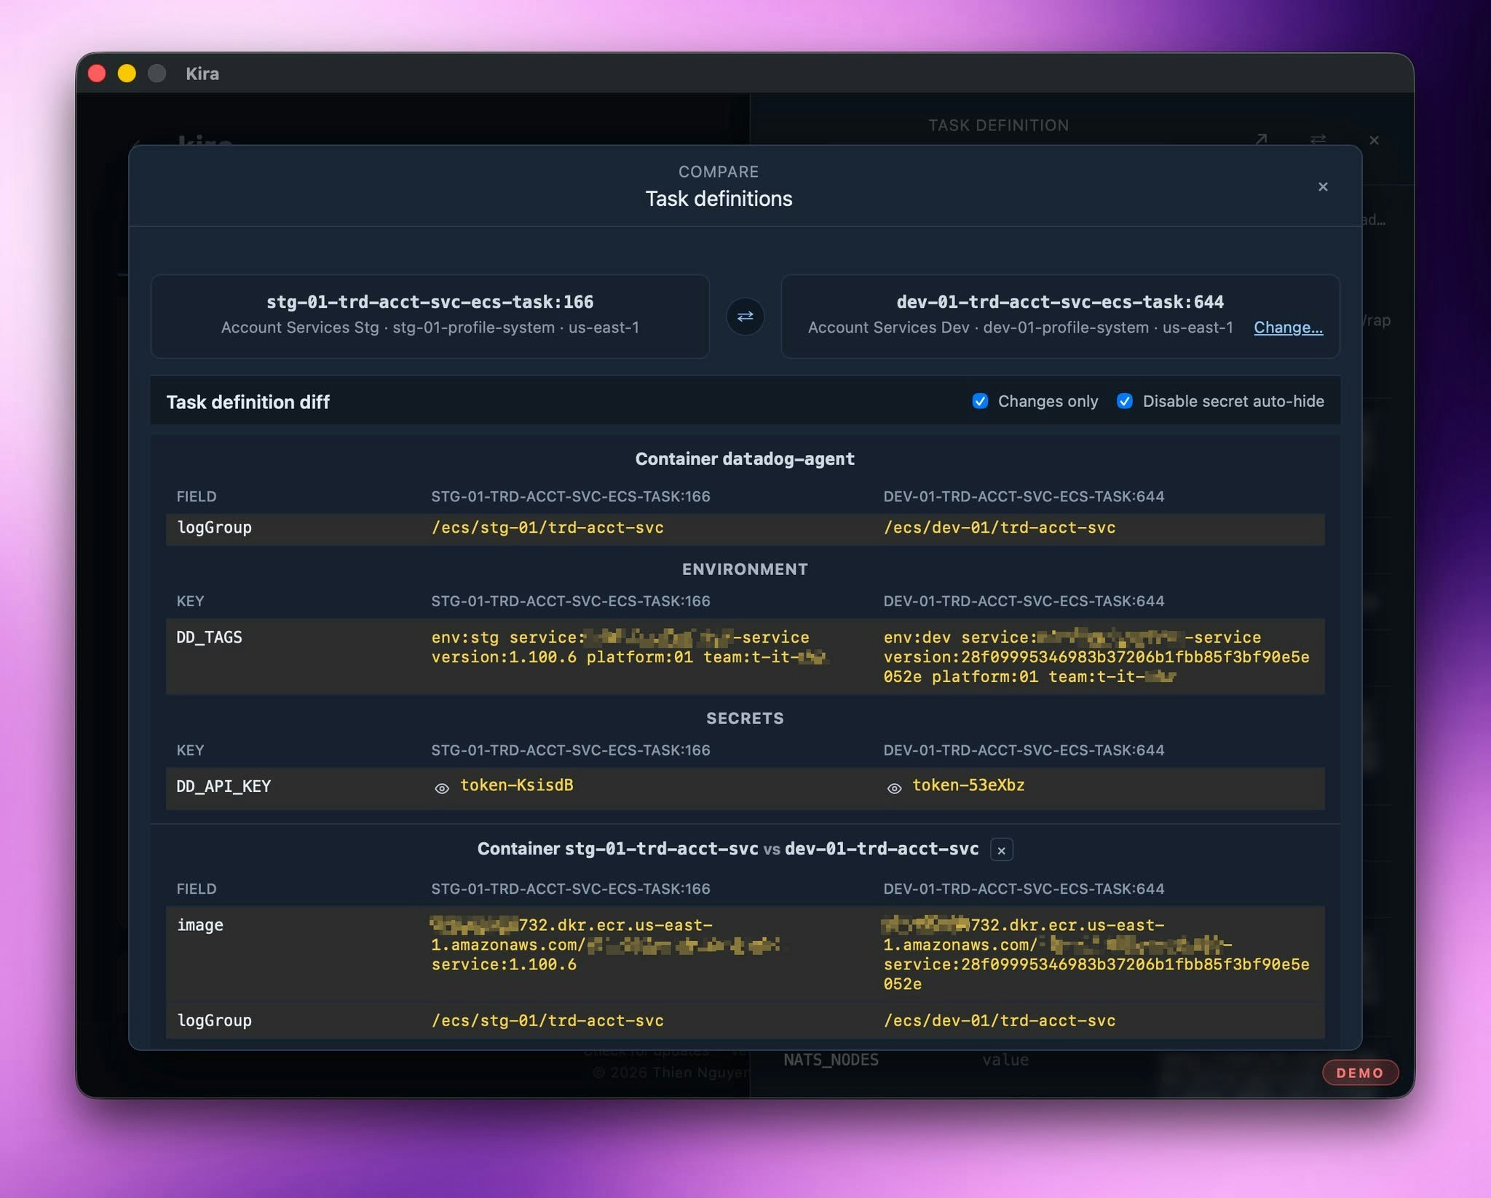Click compare arrows icon in Task Definition panel
The image size is (1491, 1198).
point(1318,139)
